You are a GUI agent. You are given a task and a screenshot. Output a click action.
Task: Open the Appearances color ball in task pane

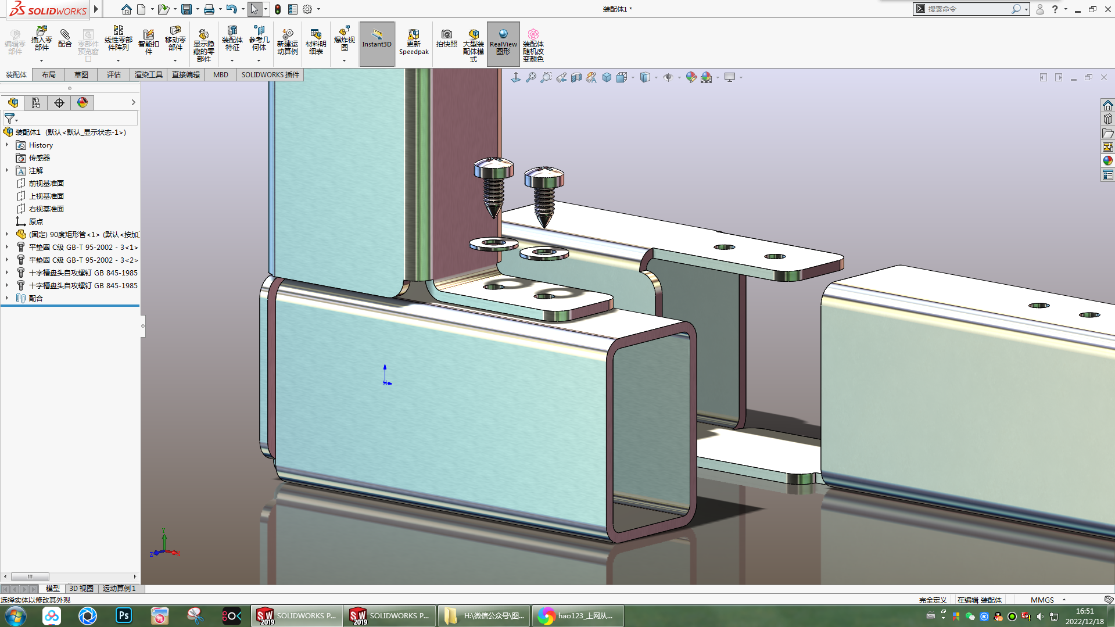click(1107, 161)
